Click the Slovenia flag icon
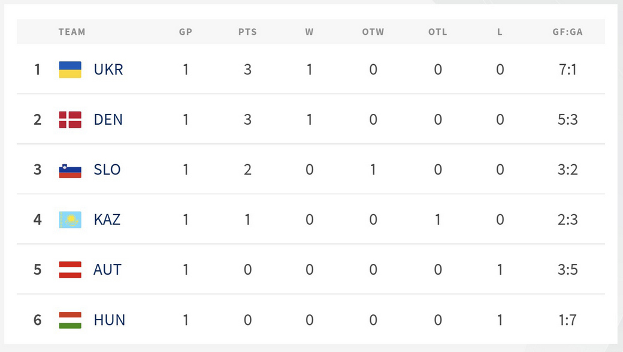The image size is (623, 352). click(70, 170)
